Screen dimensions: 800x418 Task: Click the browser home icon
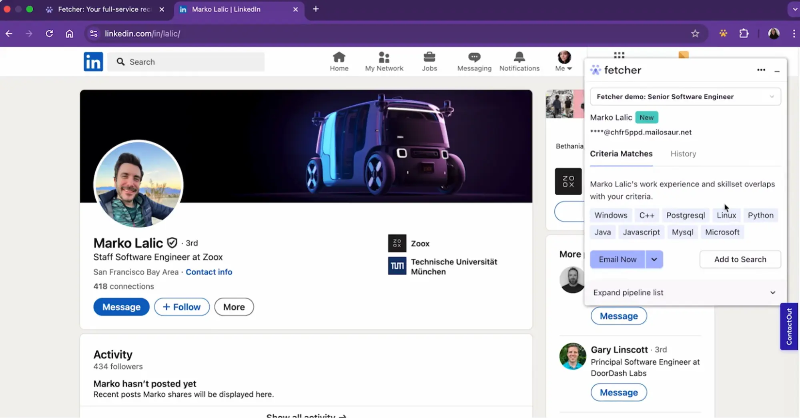pos(70,34)
